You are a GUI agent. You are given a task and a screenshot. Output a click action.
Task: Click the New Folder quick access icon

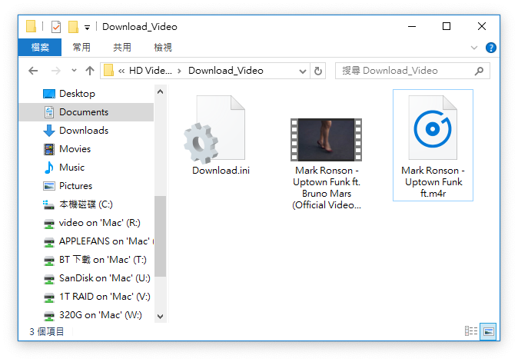73,27
